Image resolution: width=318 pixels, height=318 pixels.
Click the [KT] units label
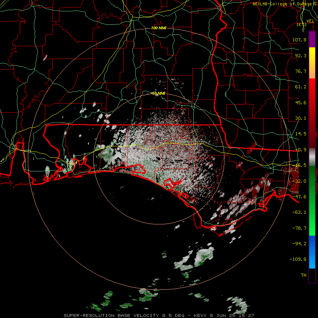302,24
